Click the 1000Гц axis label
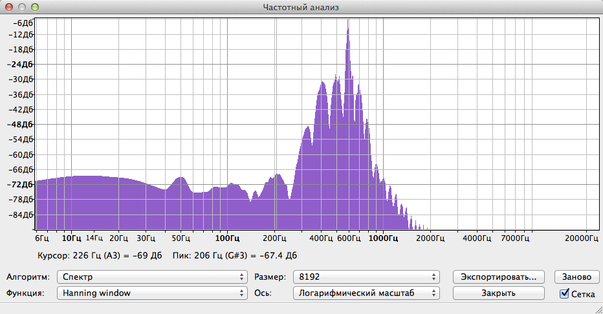This screenshot has width=603, height=314. point(383,238)
